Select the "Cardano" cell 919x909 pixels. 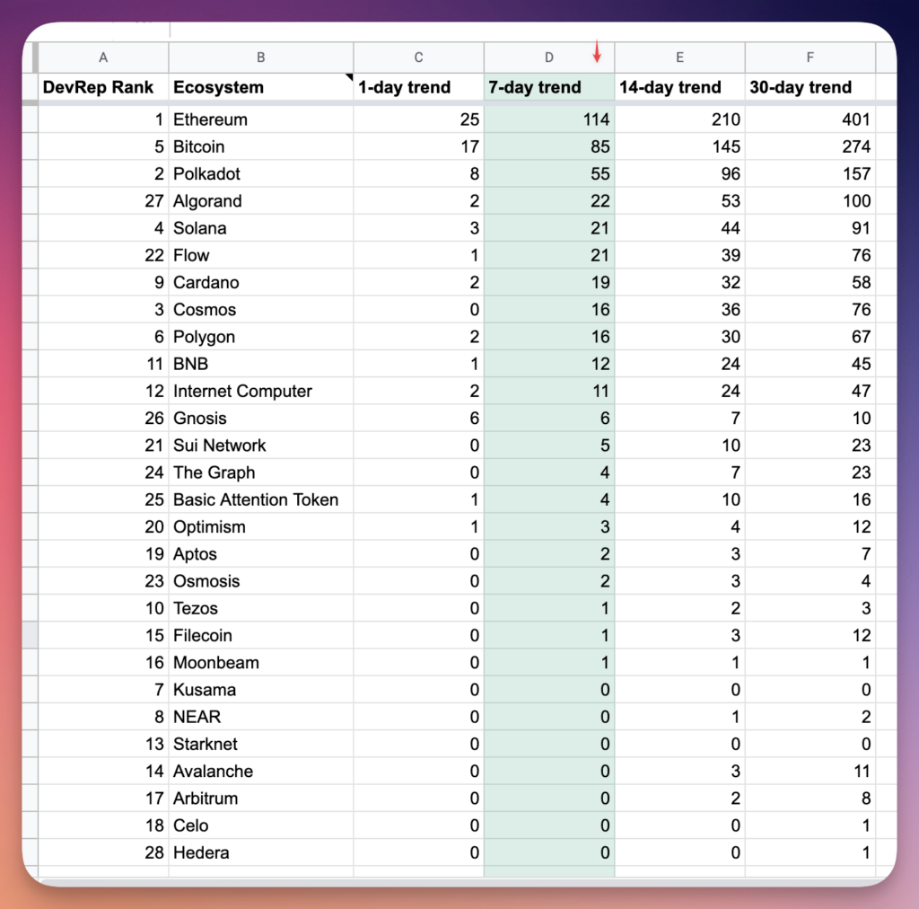tap(261, 283)
